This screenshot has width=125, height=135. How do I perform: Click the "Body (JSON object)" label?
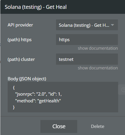27,79
